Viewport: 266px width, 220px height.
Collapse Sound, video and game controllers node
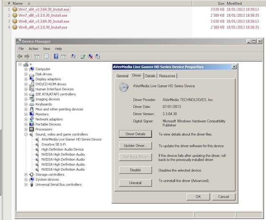pyautogui.click(x=26, y=134)
